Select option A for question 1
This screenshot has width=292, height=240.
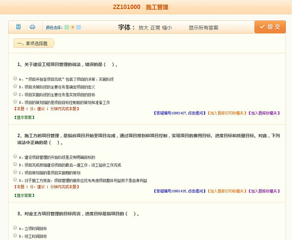click(x=15, y=79)
